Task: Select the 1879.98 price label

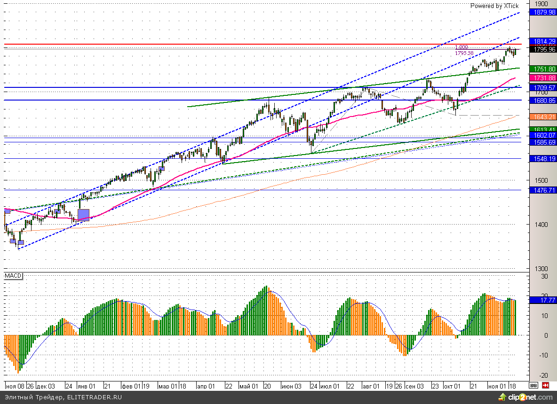Action: (x=543, y=12)
